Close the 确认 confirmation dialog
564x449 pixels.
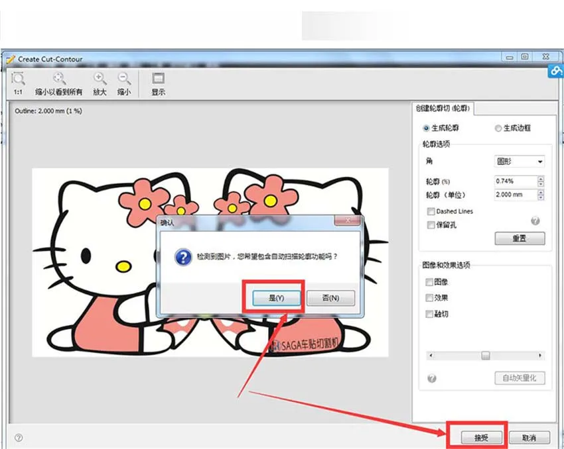tap(348, 221)
